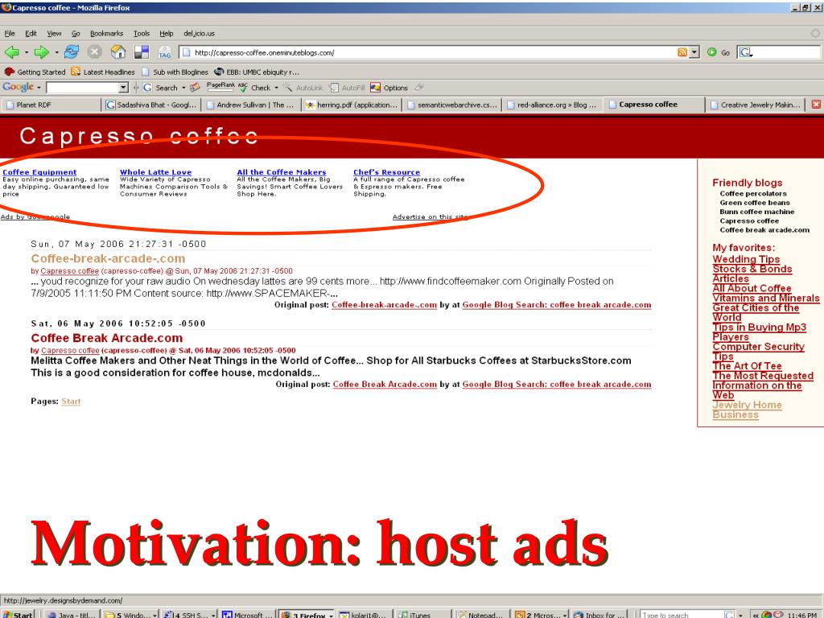Open the Latest Headlines feed bookmark
824x618 pixels.
(103, 72)
